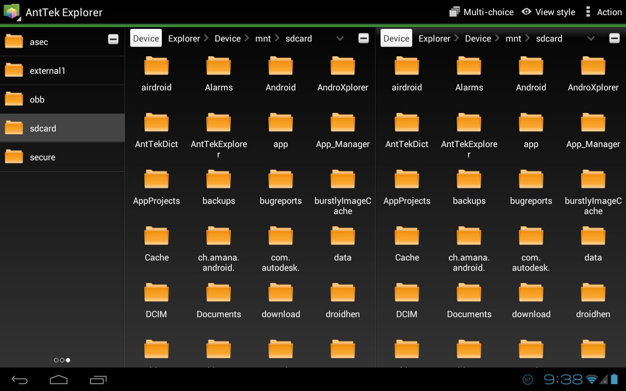Collapse the right panel using minus icon
This screenshot has height=391, width=626.
(x=614, y=39)
